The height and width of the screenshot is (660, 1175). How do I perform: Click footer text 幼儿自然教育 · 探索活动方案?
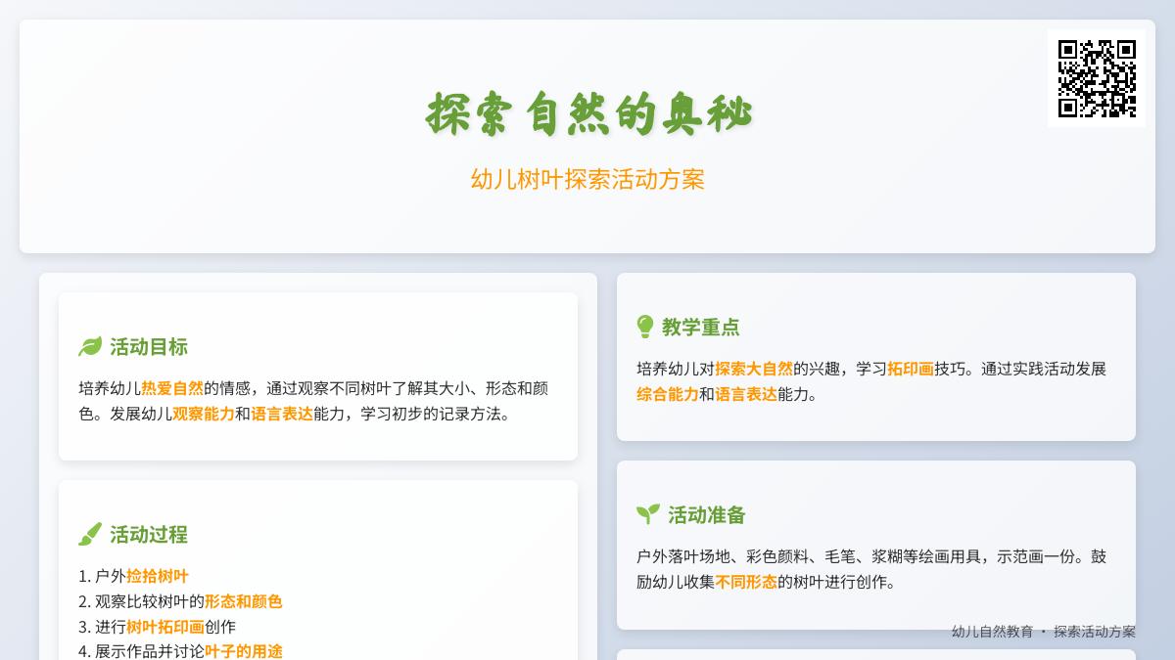tap(1044, 632)
